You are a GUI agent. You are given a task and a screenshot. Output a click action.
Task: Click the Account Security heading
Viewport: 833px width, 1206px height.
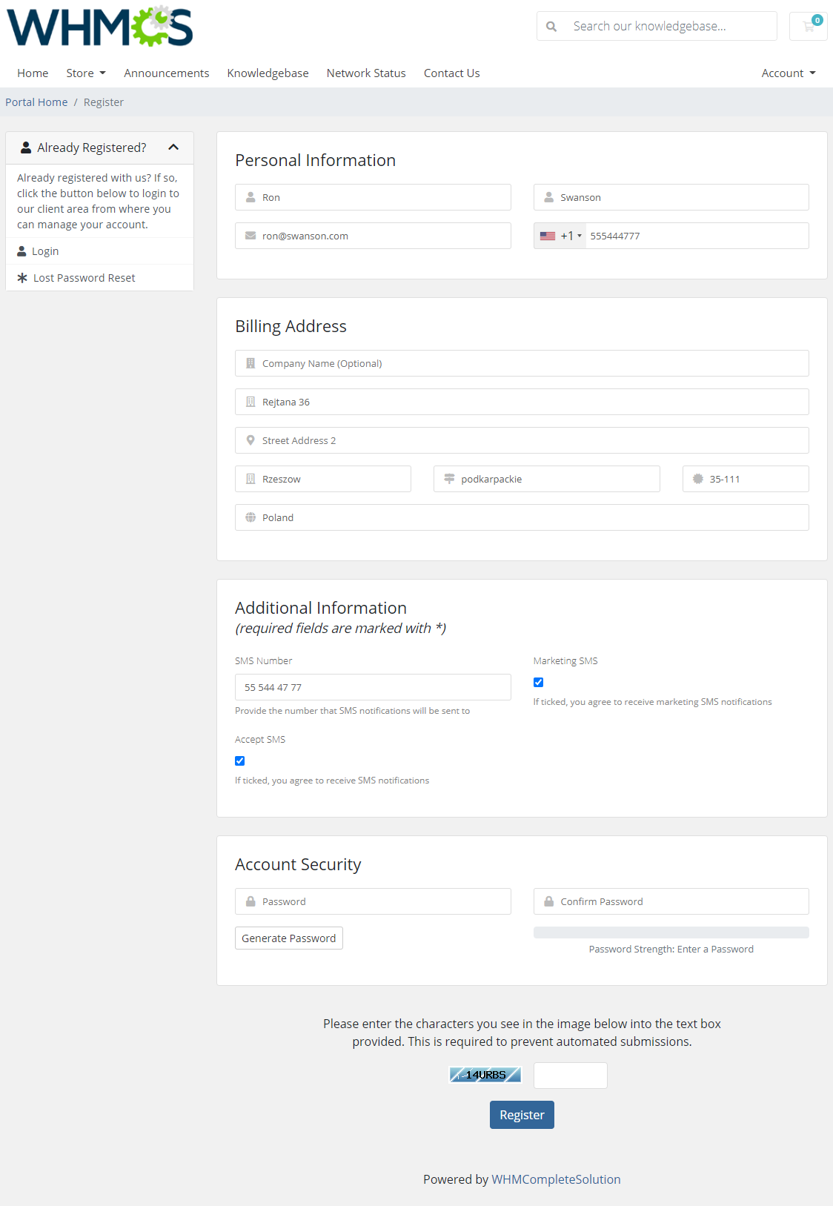(298, 864)
